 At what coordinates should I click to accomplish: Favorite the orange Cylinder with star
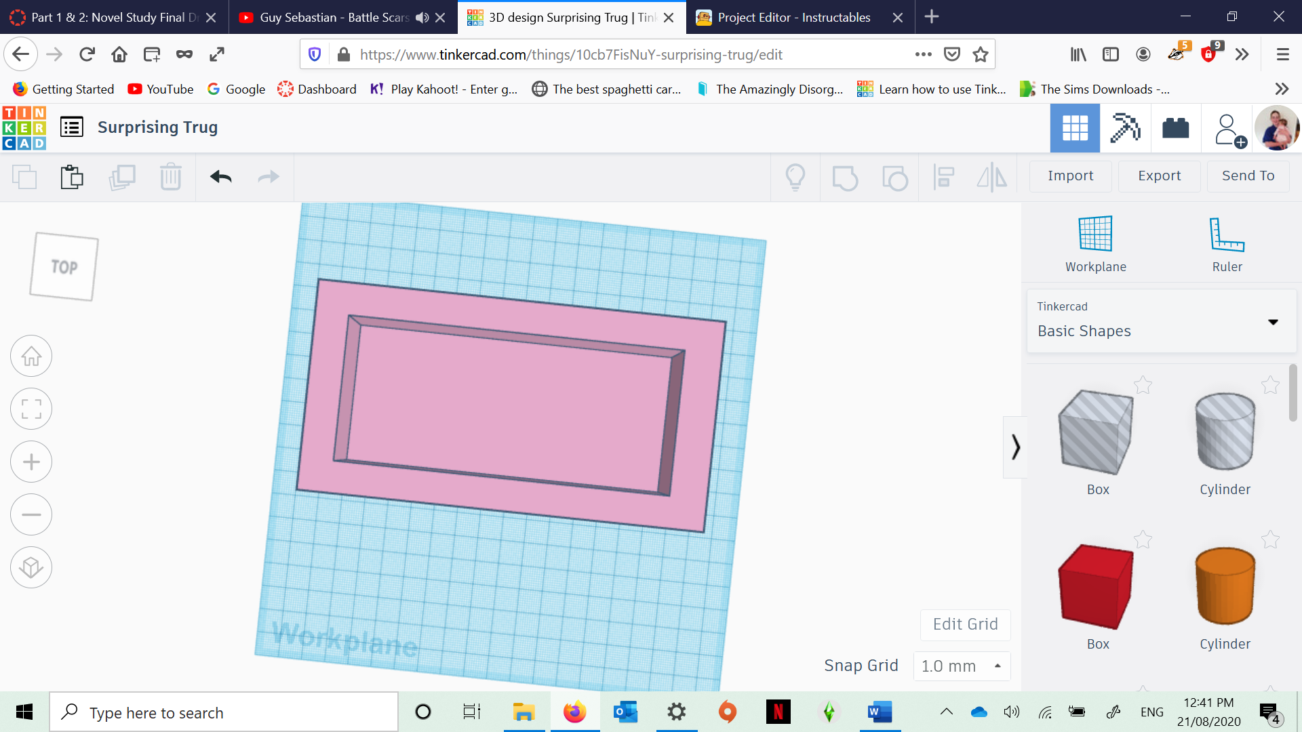pos(1270,540)
